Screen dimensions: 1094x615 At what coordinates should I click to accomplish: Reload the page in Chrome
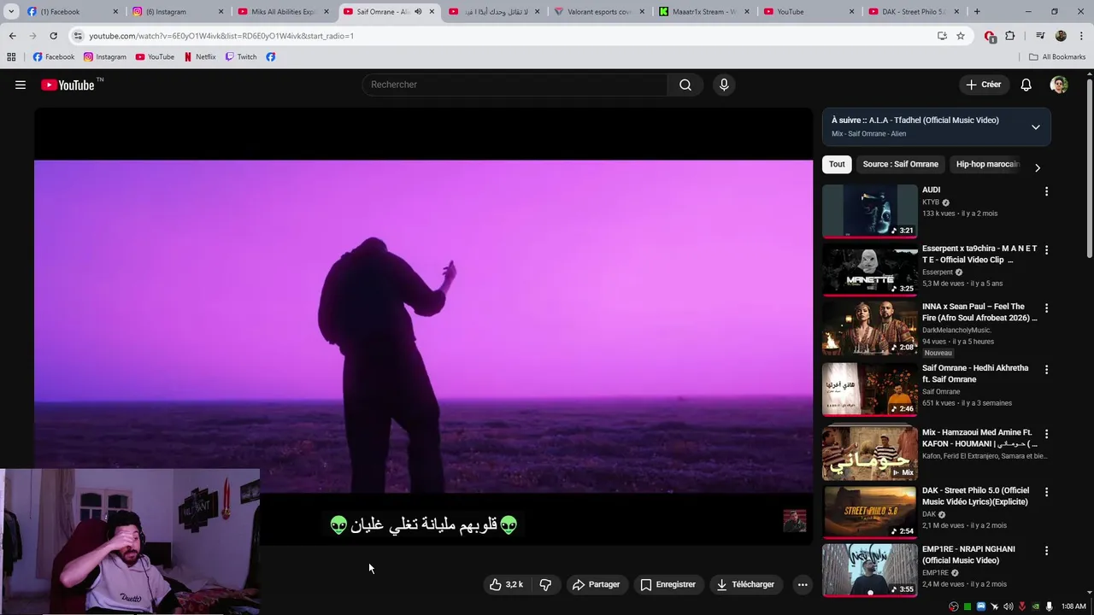(53, 36)
